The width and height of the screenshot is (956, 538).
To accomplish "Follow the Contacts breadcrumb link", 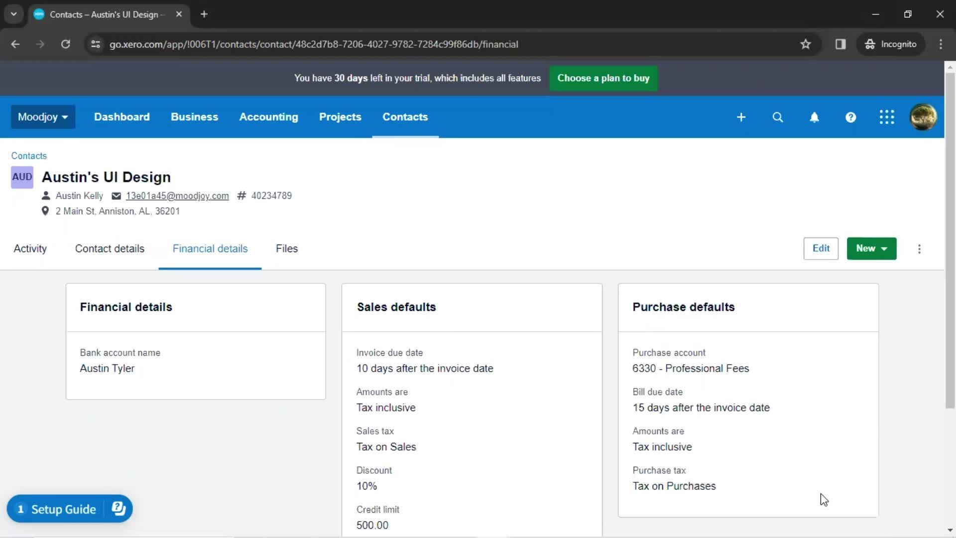I will point(29,156).
